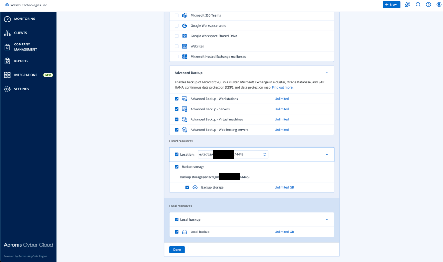Open Integrations in the sidebar menu

point(26,75)
